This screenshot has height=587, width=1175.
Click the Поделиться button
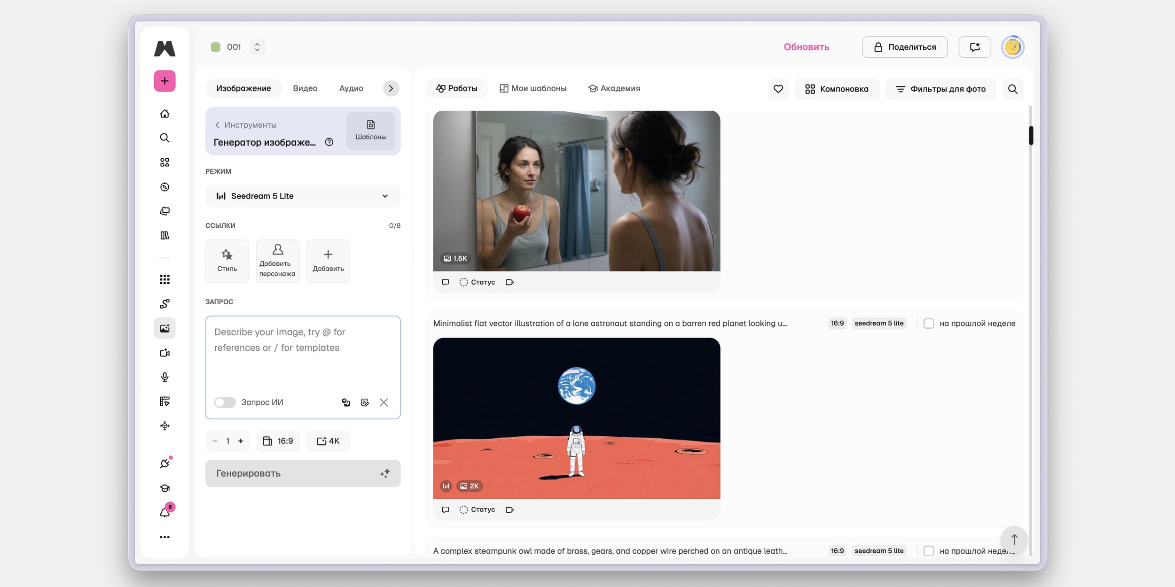click(905, 47)
